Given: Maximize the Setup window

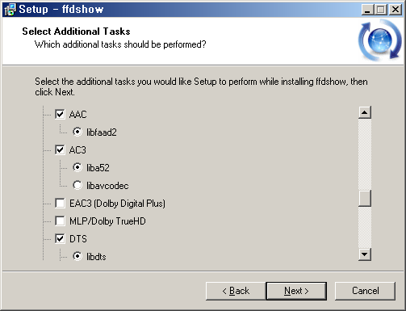Looking at the screenshot, I should [381, 10].
